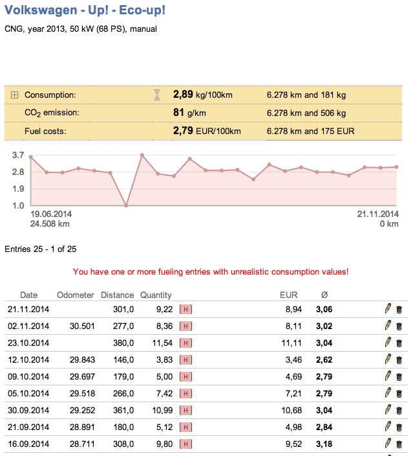This screenshot has height=456, width=413.
Task: Click odometer value 30.501
Action: click(82, 326)
